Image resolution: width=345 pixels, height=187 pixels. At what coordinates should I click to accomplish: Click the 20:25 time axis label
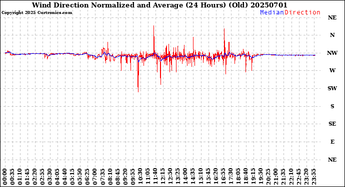(x=268, y=177)
